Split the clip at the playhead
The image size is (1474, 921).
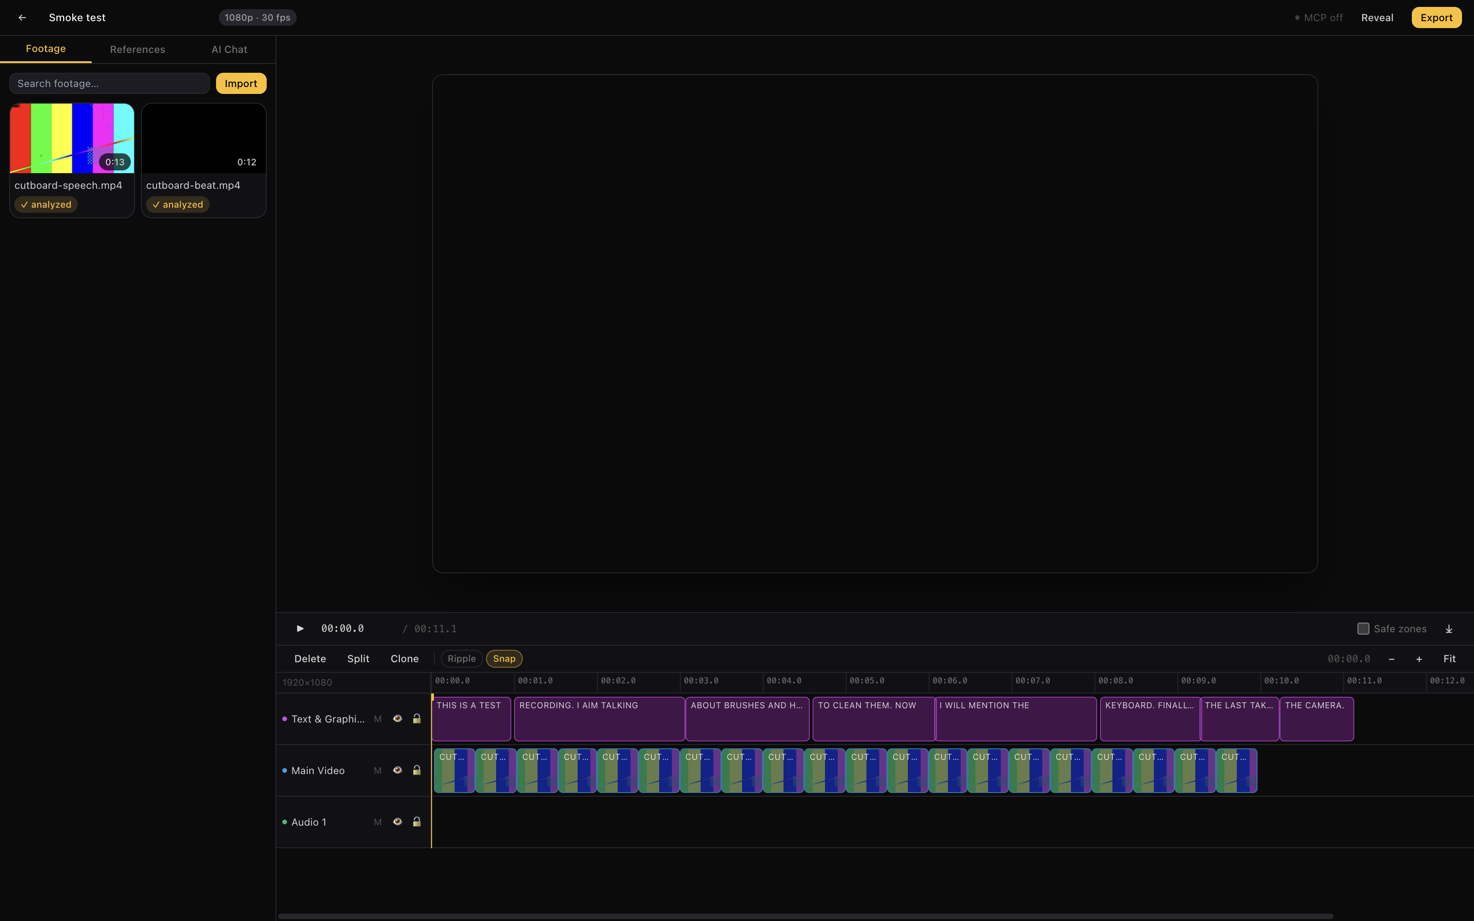[358, 659]
